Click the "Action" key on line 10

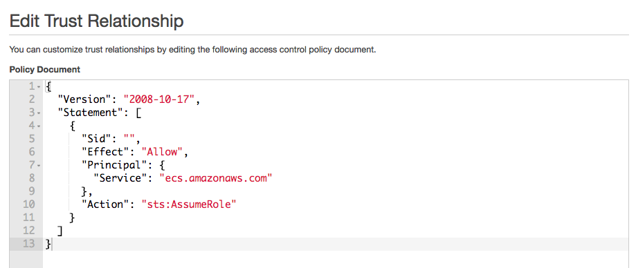click(106, 204)
